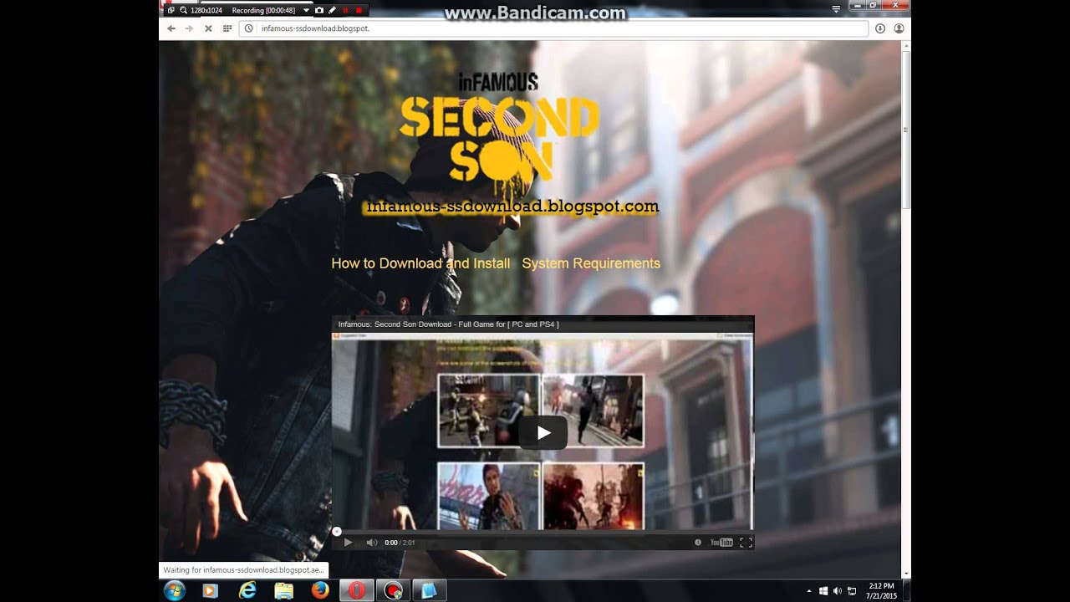Image resolution: width=1070 pixels, height=602 pixels.
Task: Click the video progress bar scrubber
Action: click(337, 531)
